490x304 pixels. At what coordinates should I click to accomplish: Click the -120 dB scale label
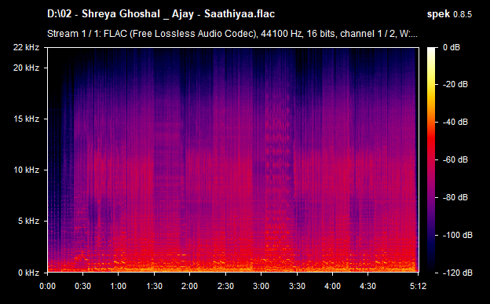[x=458, y=273]
